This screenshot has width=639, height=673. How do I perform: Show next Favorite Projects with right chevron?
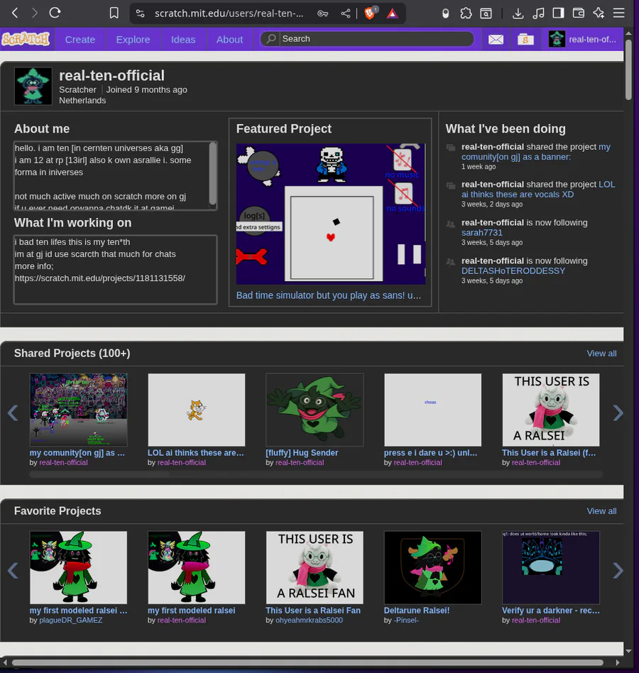(618, 571)
